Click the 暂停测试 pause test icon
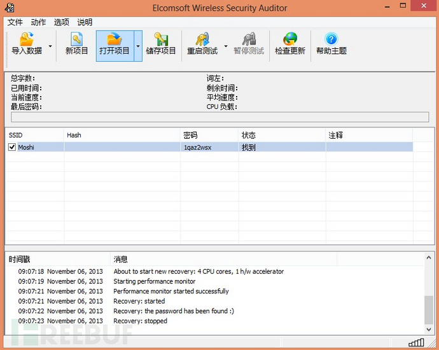Screen dimensions: 439x350 [x=249, y=39]
